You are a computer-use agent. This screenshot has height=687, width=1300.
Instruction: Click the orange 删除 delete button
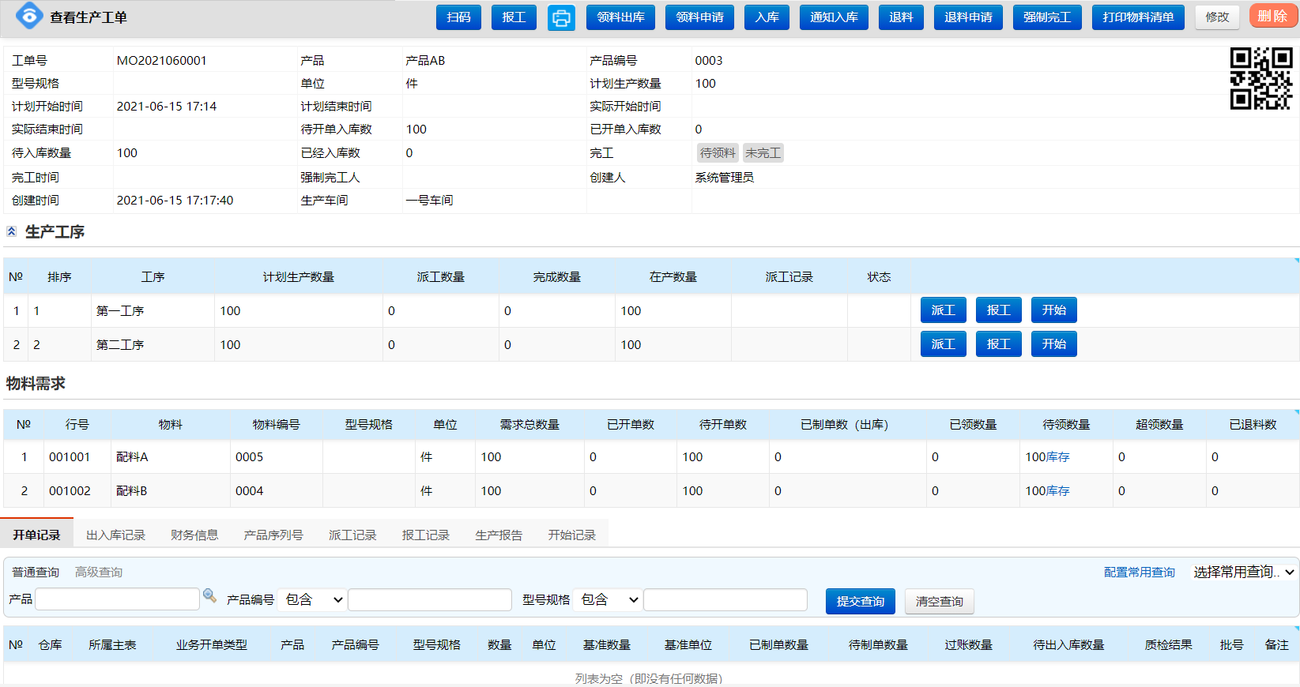1272,16
